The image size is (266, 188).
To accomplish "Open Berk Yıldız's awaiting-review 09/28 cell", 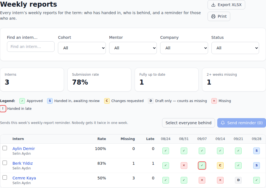I will tap(257, 166).
